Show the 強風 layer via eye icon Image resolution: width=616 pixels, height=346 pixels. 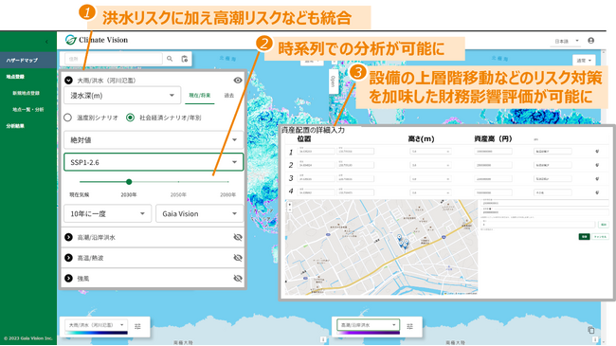click(x=238, y=279)
